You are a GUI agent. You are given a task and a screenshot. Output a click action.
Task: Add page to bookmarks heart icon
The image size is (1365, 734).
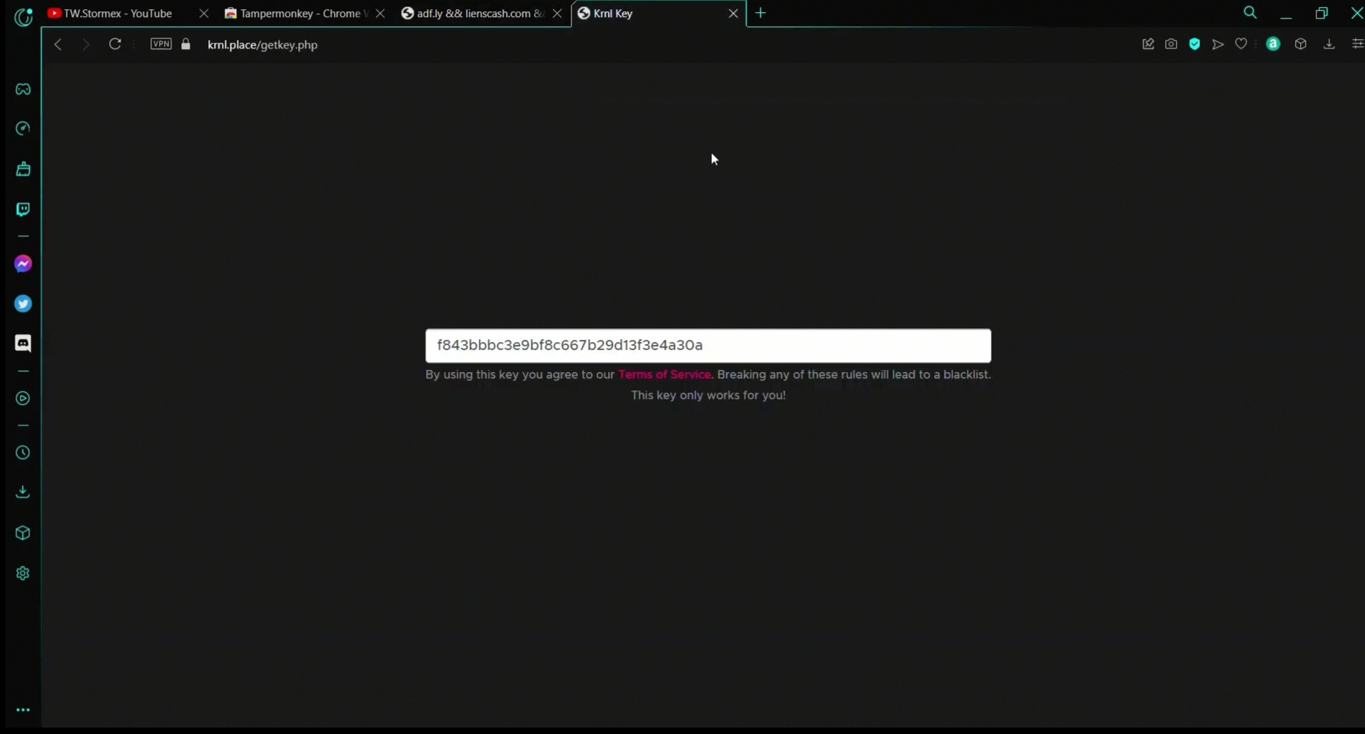[x=1242, y=44]
